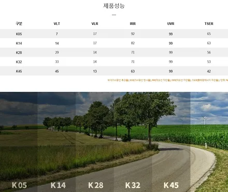
Task: Click the IRR value 63 in K45 row
Action: (x=133, y=71)
